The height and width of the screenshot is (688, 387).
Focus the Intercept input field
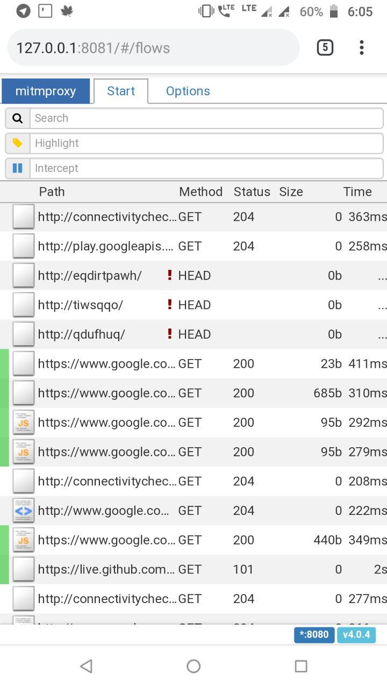[206, 168]
